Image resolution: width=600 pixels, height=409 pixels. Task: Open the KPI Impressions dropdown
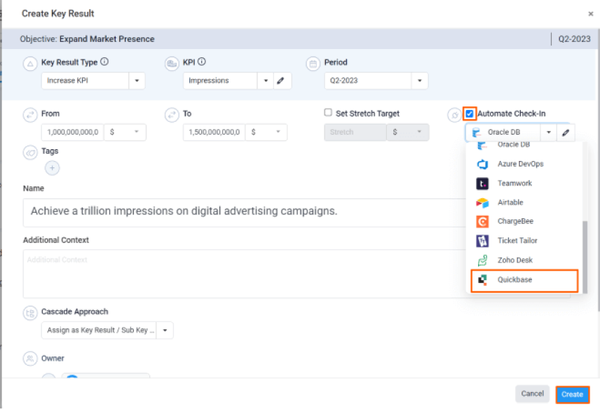(x=266, y=81)
